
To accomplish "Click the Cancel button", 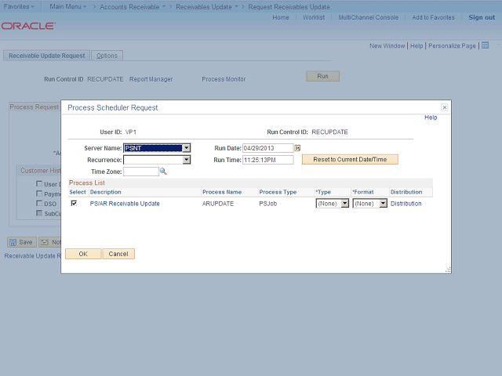I will pos(118,254).
